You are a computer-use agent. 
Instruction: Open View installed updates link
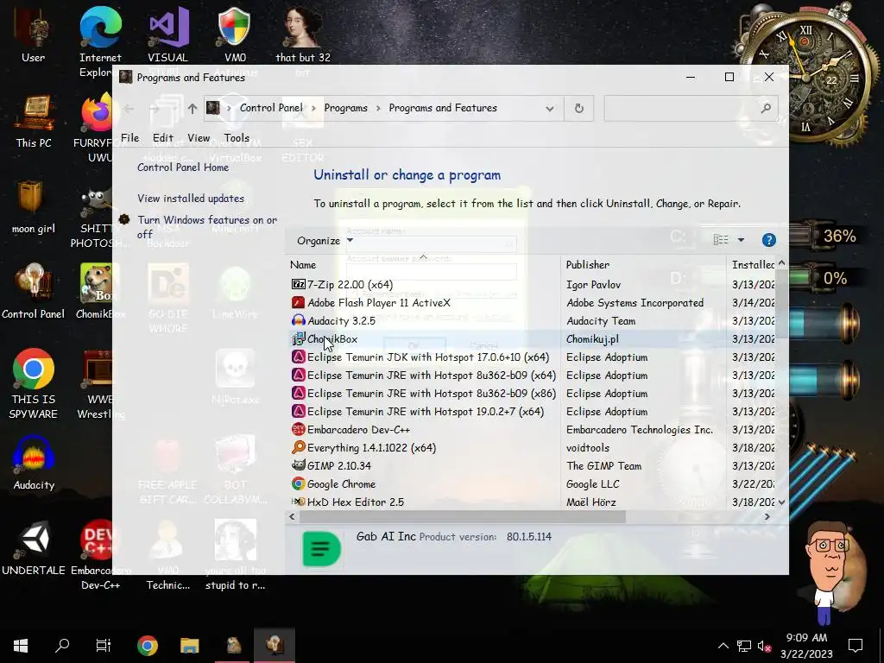(191, 199)
